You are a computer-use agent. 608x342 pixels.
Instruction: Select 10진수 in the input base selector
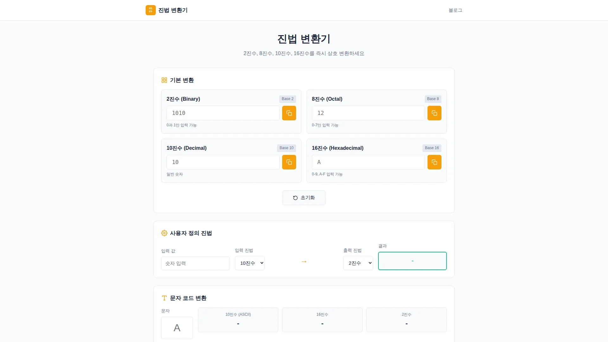[250, 263]
